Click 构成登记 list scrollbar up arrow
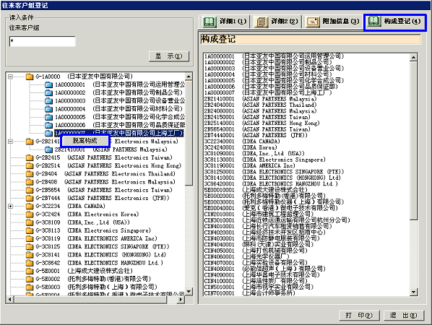 click(x=413, y=57)
